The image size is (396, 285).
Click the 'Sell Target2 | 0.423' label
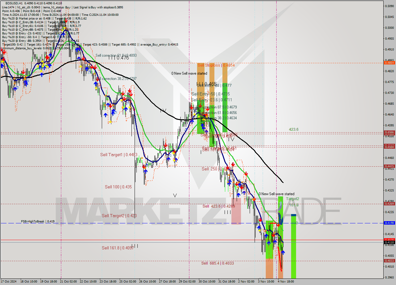click(119, 216)
